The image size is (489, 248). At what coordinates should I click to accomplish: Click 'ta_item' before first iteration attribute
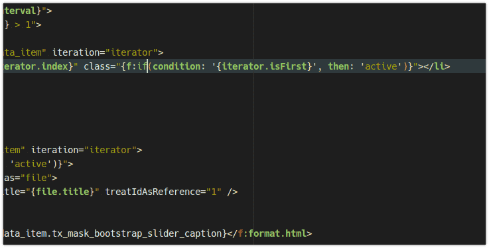click(x=23, y=52)
